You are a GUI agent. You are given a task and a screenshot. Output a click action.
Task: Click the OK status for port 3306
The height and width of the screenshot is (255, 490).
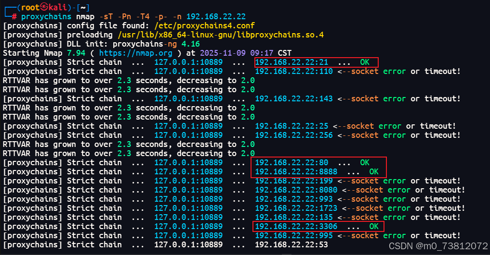point(374,226)
